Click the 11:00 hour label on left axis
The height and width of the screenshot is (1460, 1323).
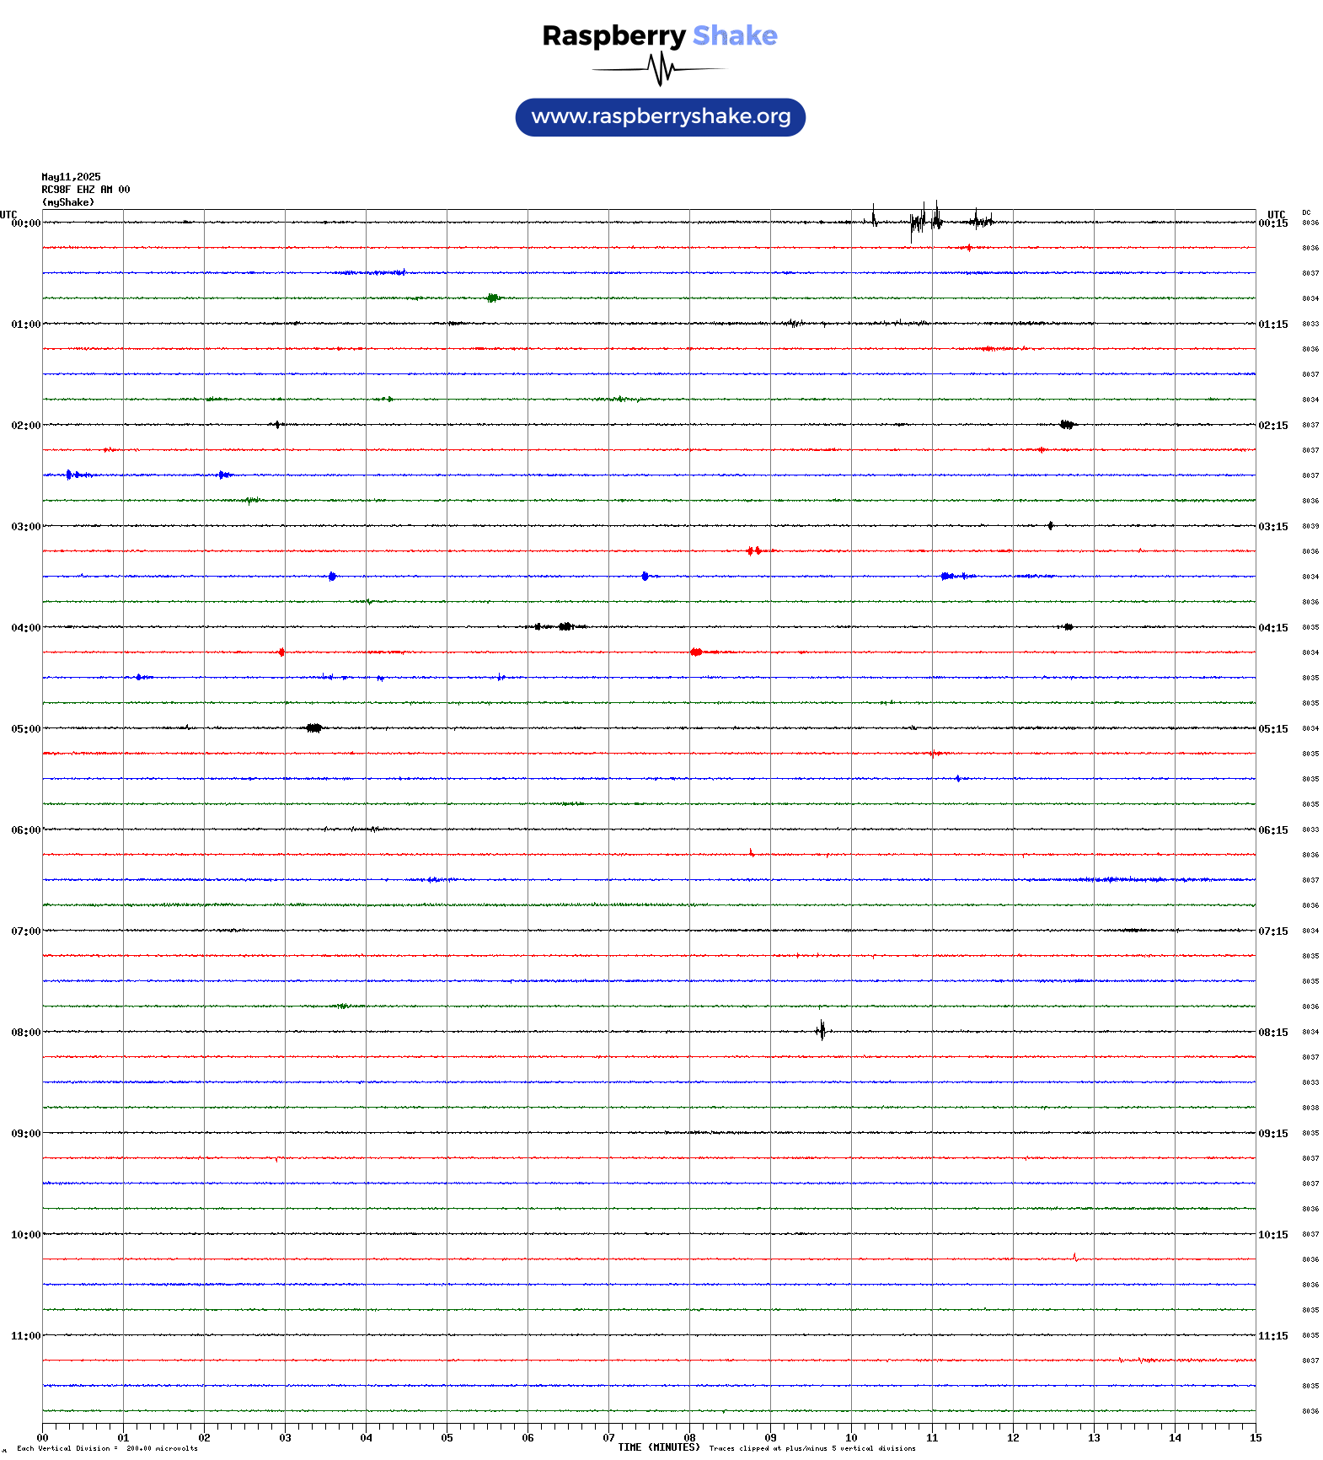tap(25, 1336)
